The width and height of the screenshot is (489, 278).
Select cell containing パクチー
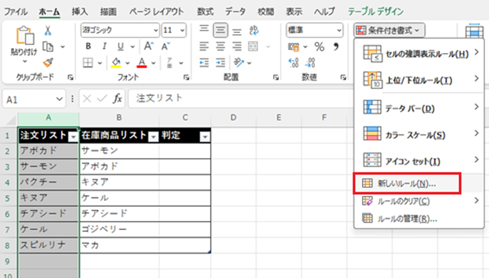[49, 181]
